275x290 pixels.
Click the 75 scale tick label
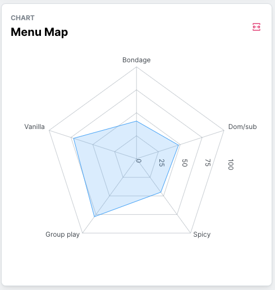coord(208,163)
